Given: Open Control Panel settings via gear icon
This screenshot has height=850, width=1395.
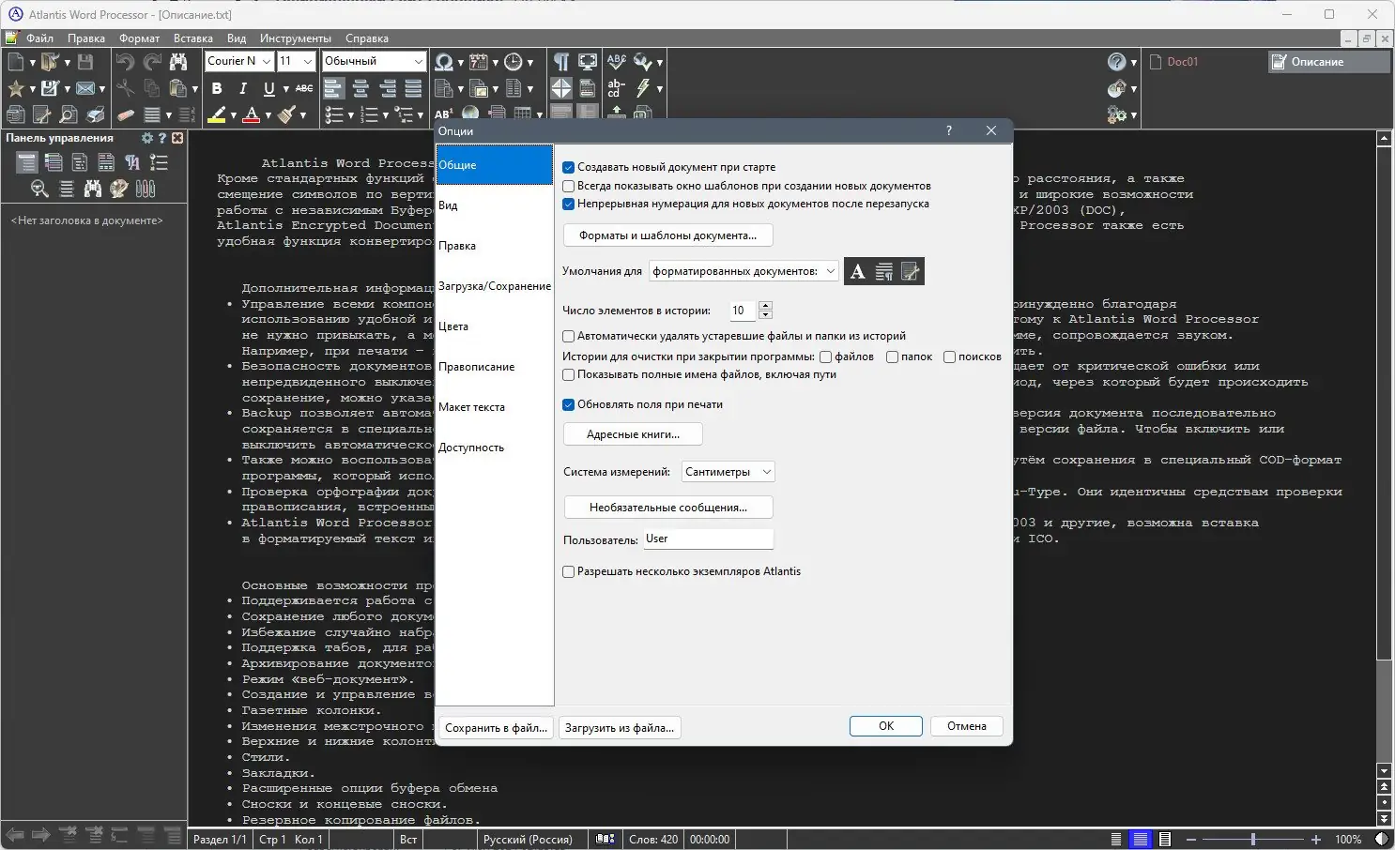Looking at the screenshot, I should coord(147,137).
